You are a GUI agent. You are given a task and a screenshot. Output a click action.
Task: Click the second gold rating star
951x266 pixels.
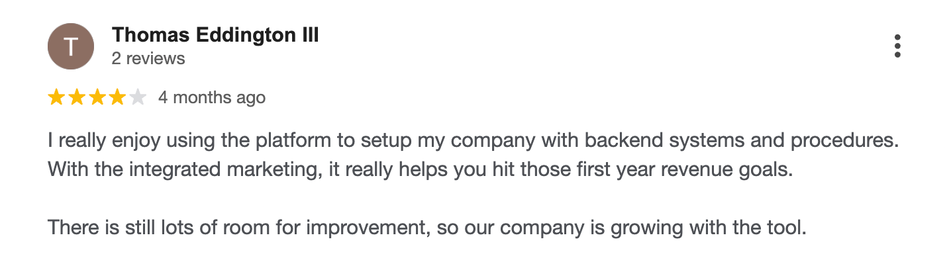click(x=77, y=98)
